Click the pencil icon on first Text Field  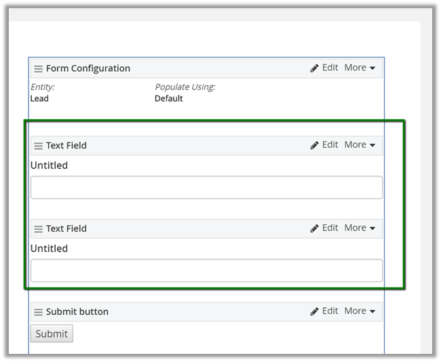(x=315, y=145)
